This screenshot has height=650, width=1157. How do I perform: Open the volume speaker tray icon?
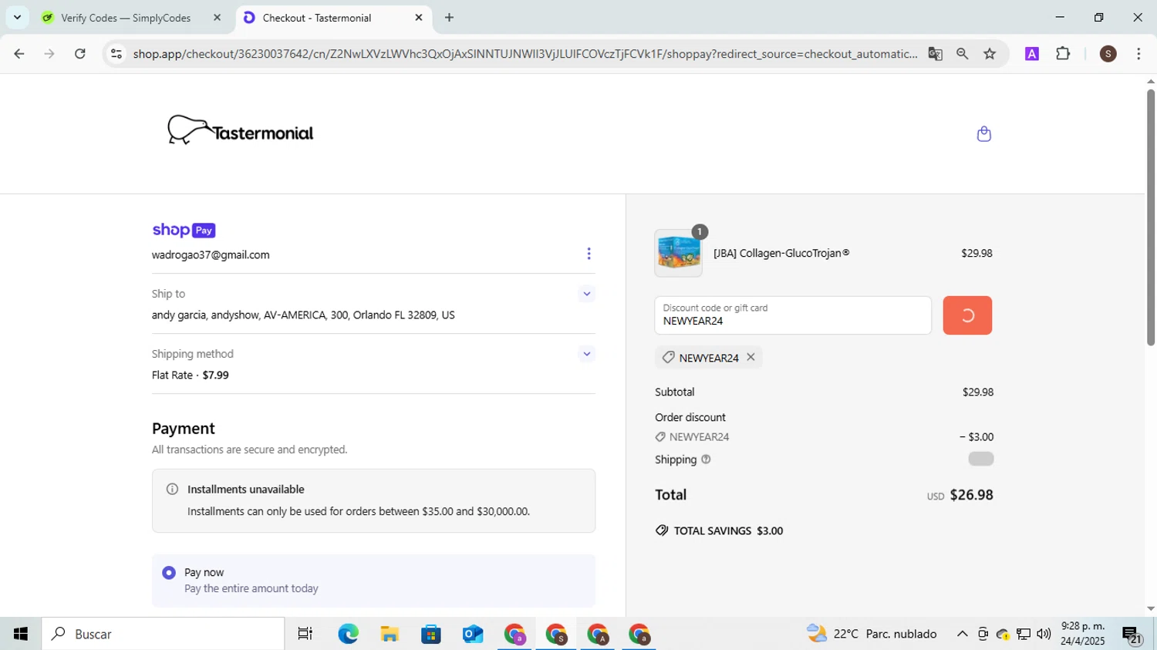1044,634
